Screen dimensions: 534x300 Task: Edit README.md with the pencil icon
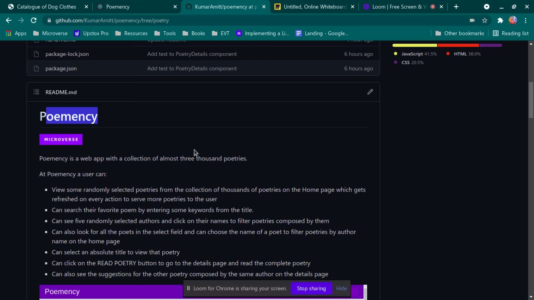[370, 92]
